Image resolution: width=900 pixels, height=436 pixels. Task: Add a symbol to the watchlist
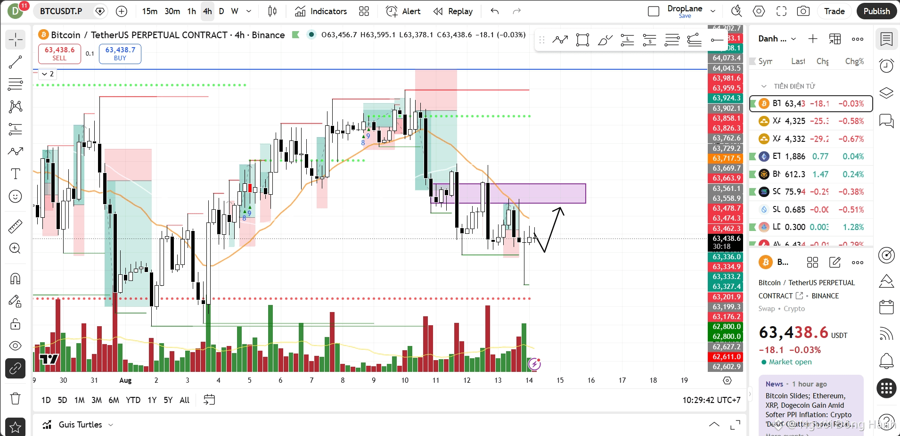813,39
